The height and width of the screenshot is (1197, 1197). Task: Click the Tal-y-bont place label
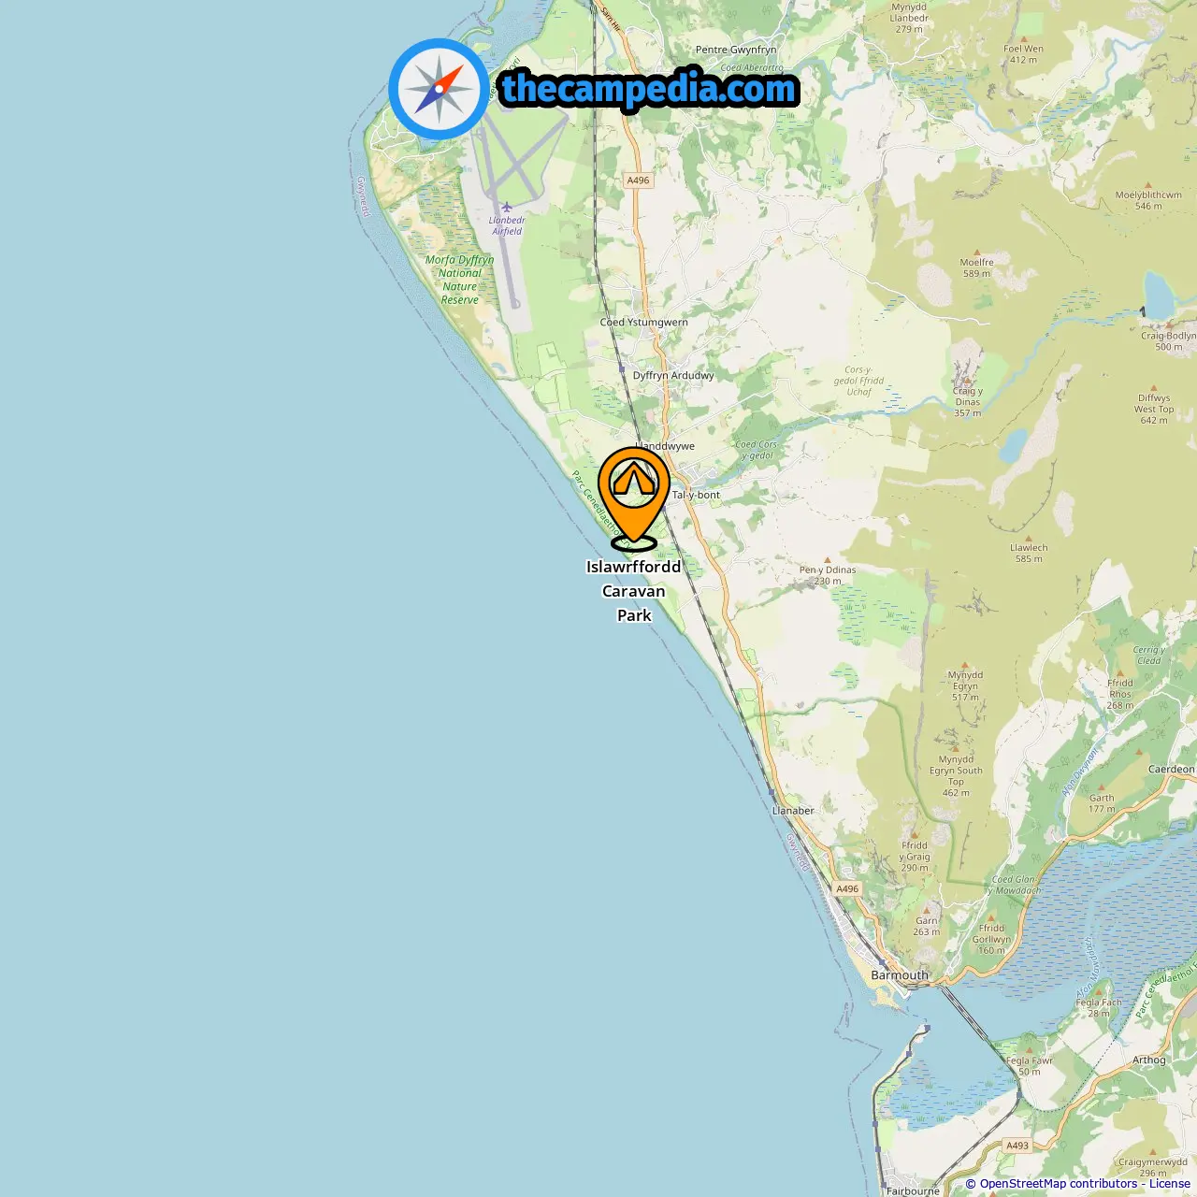coord(697,496)
